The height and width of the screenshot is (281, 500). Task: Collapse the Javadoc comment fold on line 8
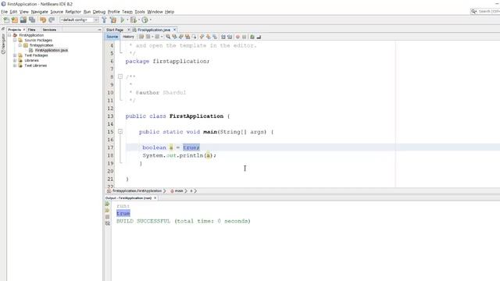pyautogui.click(x=120, y=76)
